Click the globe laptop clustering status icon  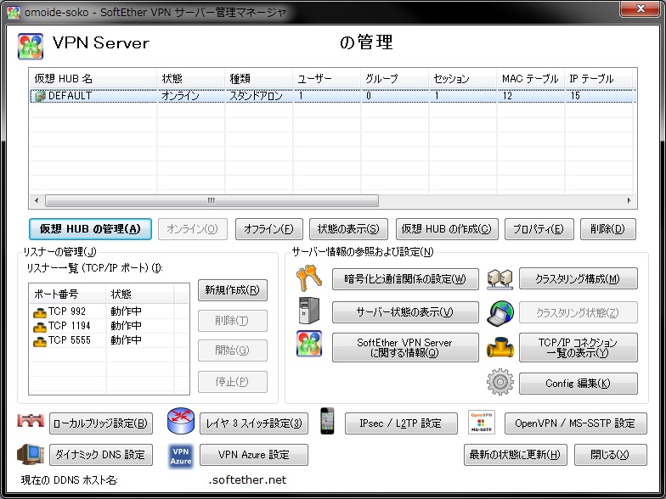pos(499,313)
